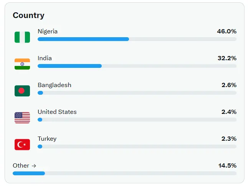Image resolution: width=248 pixels, height=186 pixels.
Task: Click the Nigeria flag icon
Action: click(22, 37)
